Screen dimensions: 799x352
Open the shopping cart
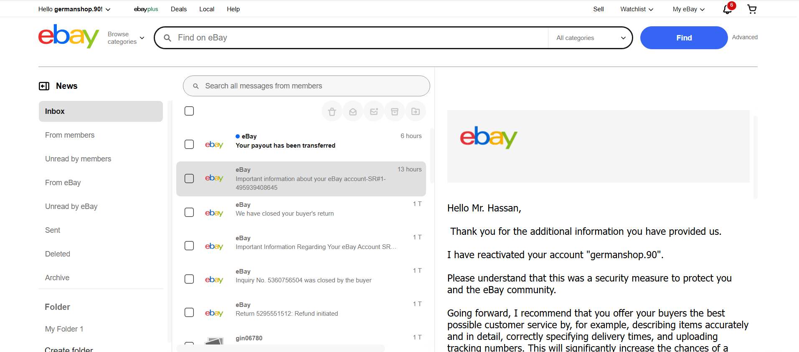click(752, 9)
